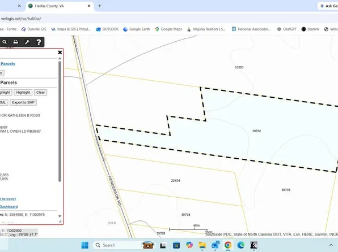Open the Parcels link at panel top
This screenshot has width=338, height=252.
[x=8, y=64]
